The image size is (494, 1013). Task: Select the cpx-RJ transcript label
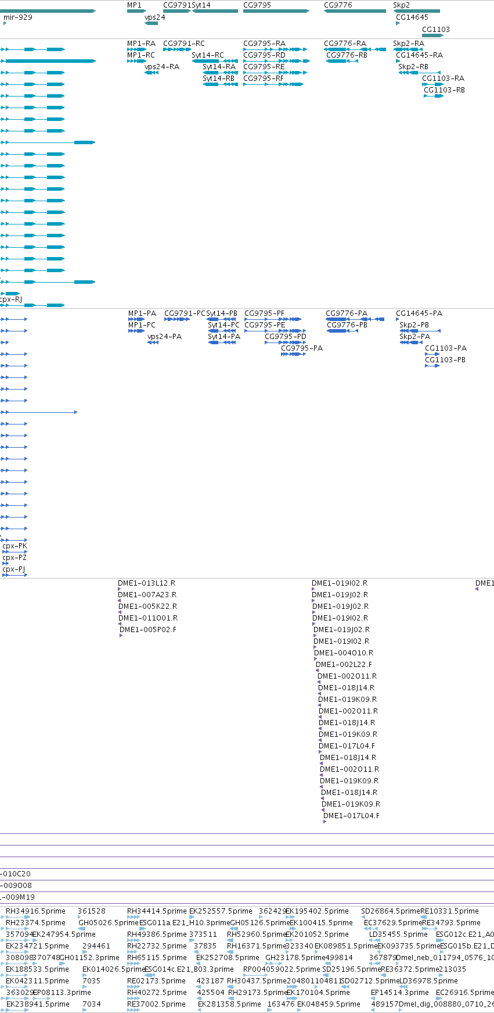(x=11, y=299)
